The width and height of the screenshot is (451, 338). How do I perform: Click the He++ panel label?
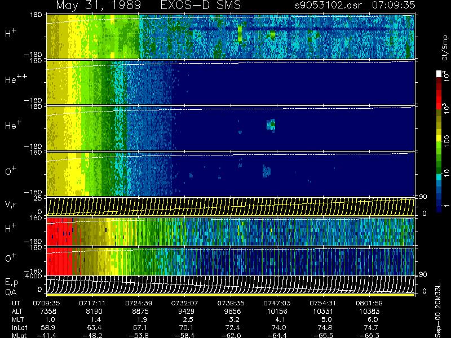tap(16, 79)
